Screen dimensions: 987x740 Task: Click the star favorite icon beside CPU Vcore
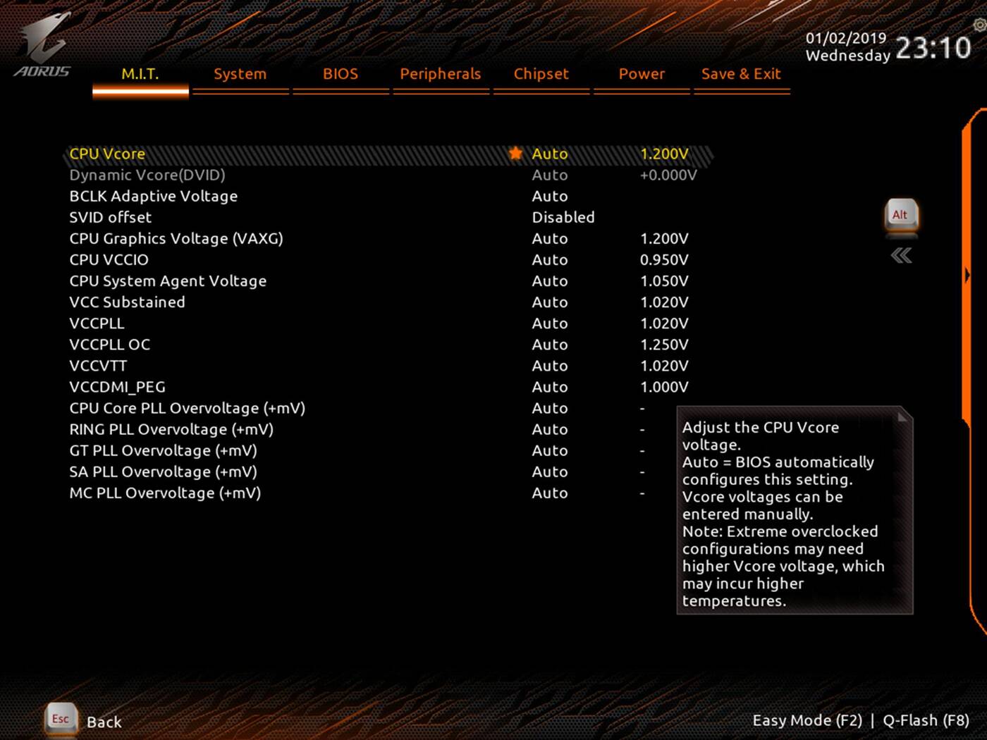tap(515, 154)
